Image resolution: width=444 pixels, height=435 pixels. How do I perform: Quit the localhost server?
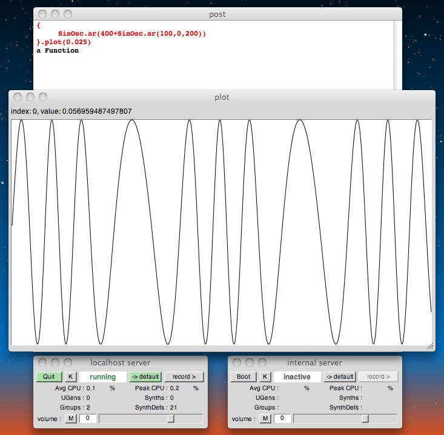pyautogui.click(x=48, y=377)
